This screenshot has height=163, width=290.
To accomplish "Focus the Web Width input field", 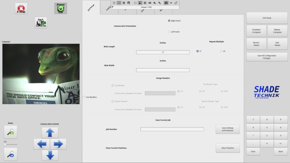I will (163, 70).
